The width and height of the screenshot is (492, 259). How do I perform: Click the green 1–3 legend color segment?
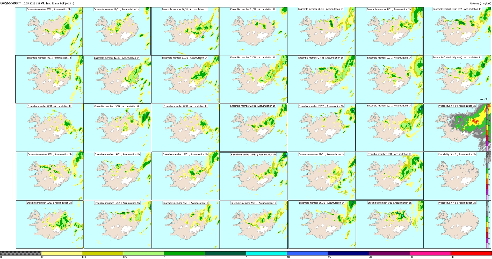click(x=184, y=253)
